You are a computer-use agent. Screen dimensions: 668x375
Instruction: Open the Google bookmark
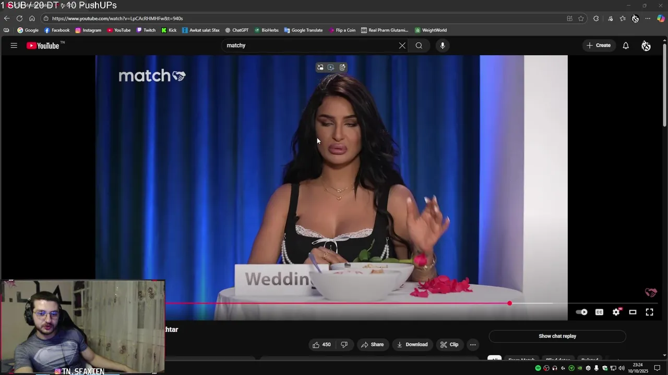28,30
